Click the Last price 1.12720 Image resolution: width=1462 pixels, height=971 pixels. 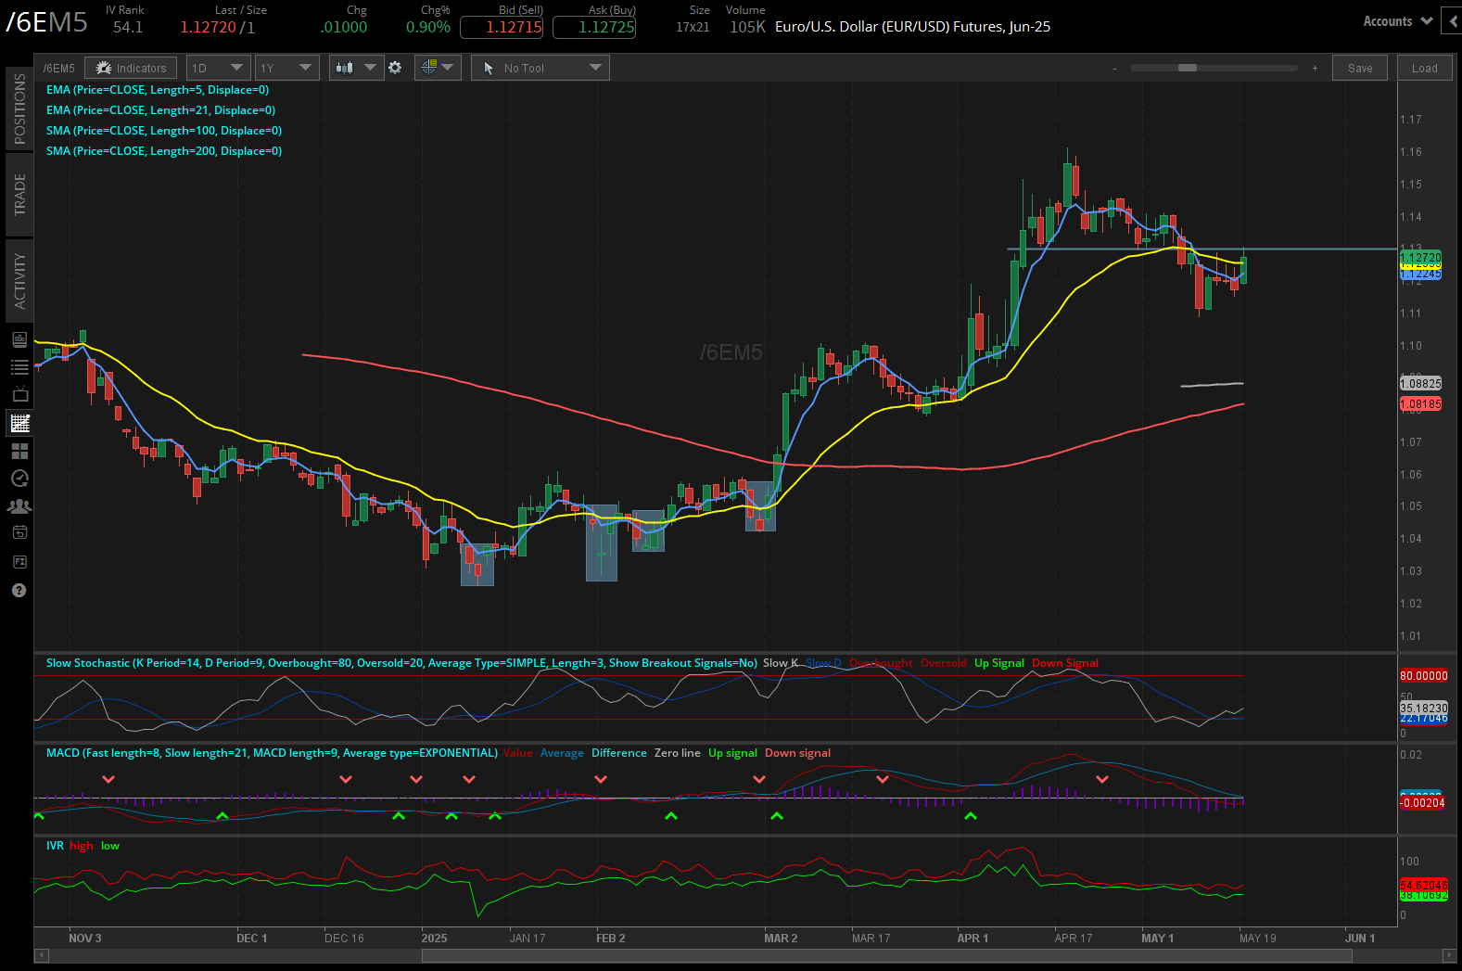(x=208, y=27)
